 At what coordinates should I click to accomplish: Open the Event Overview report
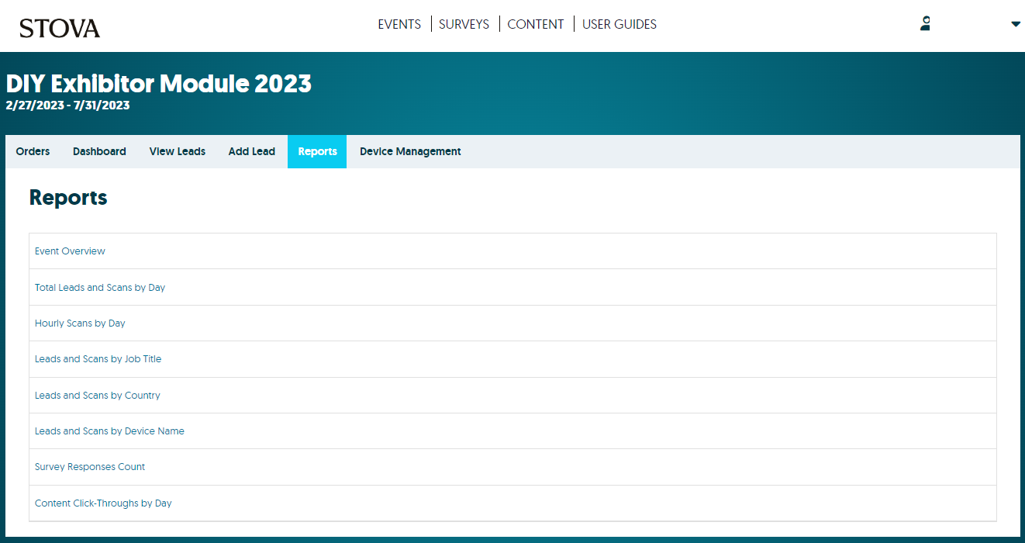pos(70,251)
